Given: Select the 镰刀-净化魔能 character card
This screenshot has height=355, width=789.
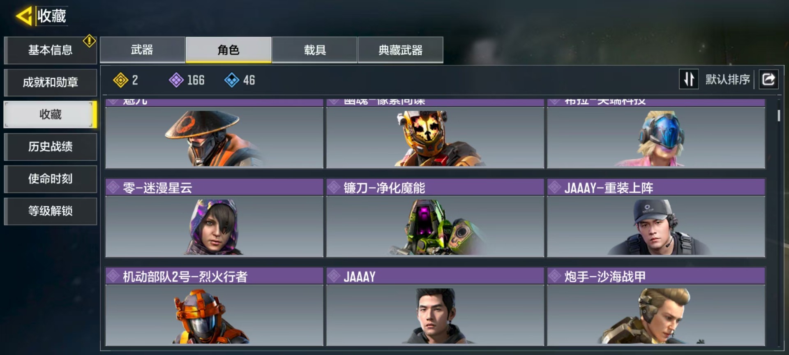Looking at the screenshot, I should [x=435, y=218].
